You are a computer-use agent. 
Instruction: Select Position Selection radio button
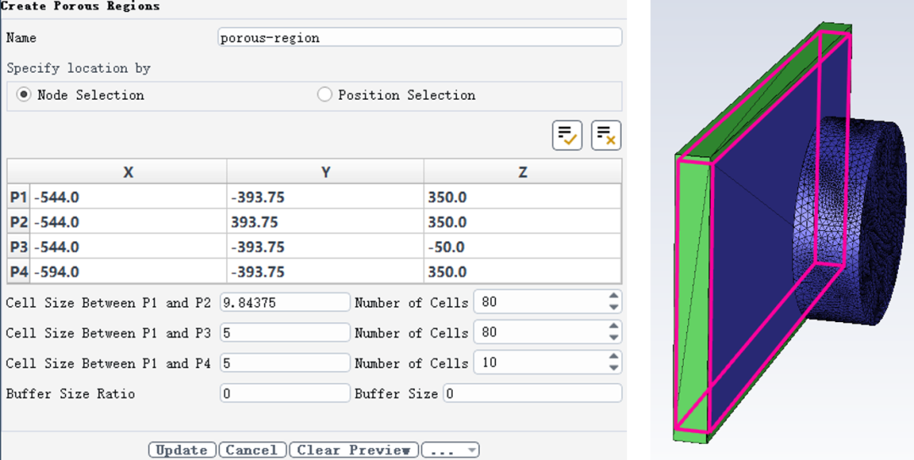324,95
